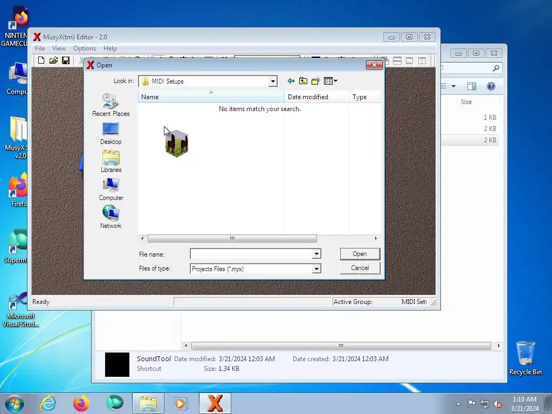Click the MusyX taskbar button

(x=215, y=403)
